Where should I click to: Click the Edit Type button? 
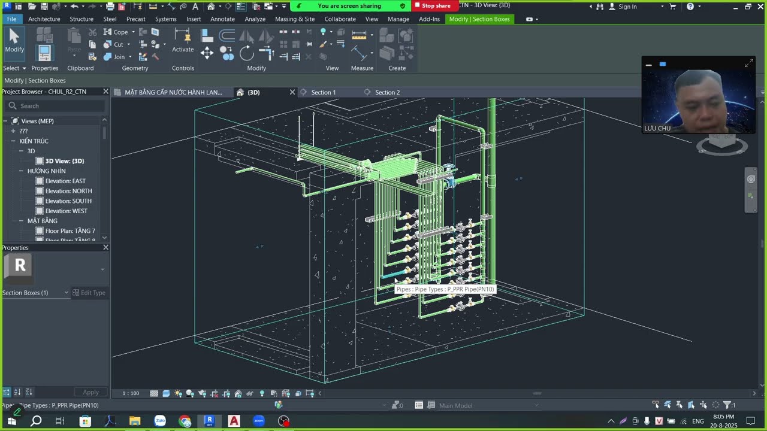coord(89,293)
